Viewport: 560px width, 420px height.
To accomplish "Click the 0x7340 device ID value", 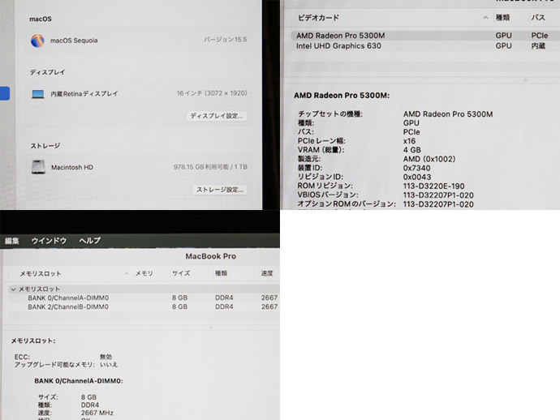I will click(x=417, y=168).
